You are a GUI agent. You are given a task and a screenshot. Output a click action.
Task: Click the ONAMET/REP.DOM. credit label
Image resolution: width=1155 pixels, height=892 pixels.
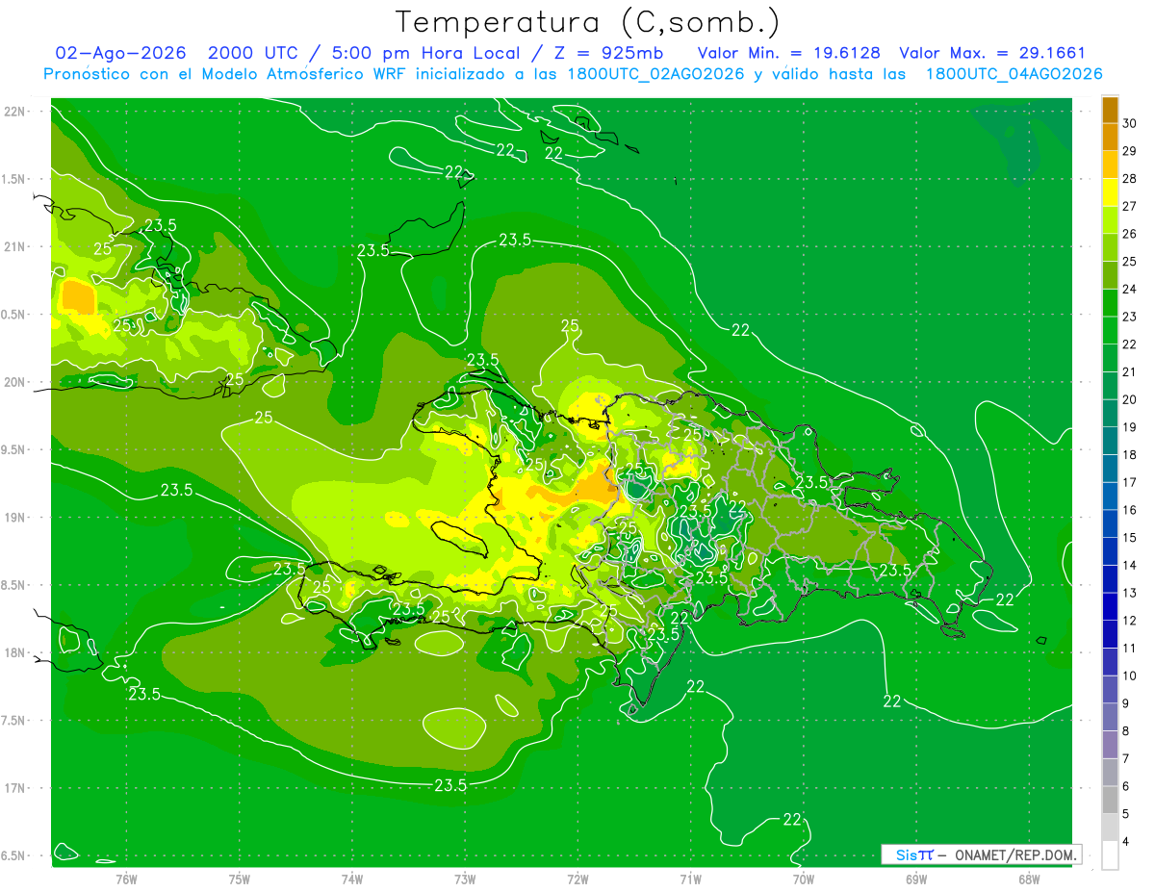pos(1015,854)
